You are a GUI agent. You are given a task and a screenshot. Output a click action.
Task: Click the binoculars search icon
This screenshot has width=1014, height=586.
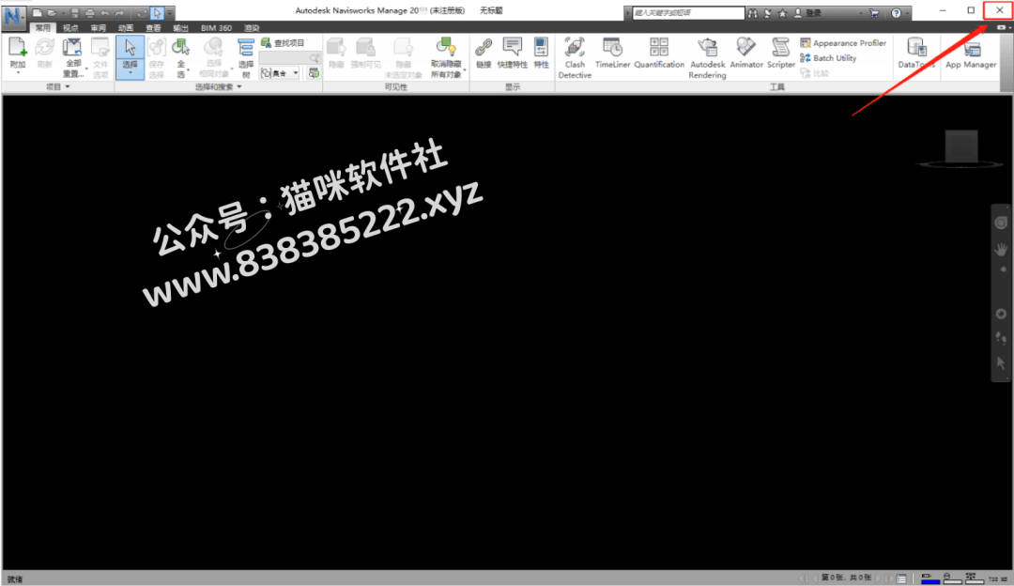(x=753, y=13)
